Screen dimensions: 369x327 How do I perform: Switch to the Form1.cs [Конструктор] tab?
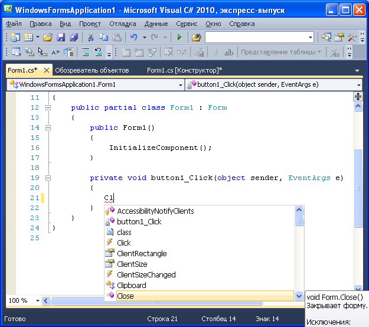tap(184, 70)
